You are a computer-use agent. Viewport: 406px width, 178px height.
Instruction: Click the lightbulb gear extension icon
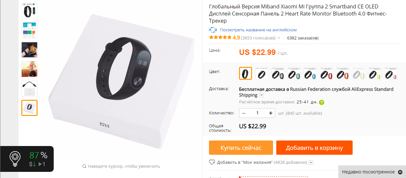pyautogui.click(x=15, y=159)
